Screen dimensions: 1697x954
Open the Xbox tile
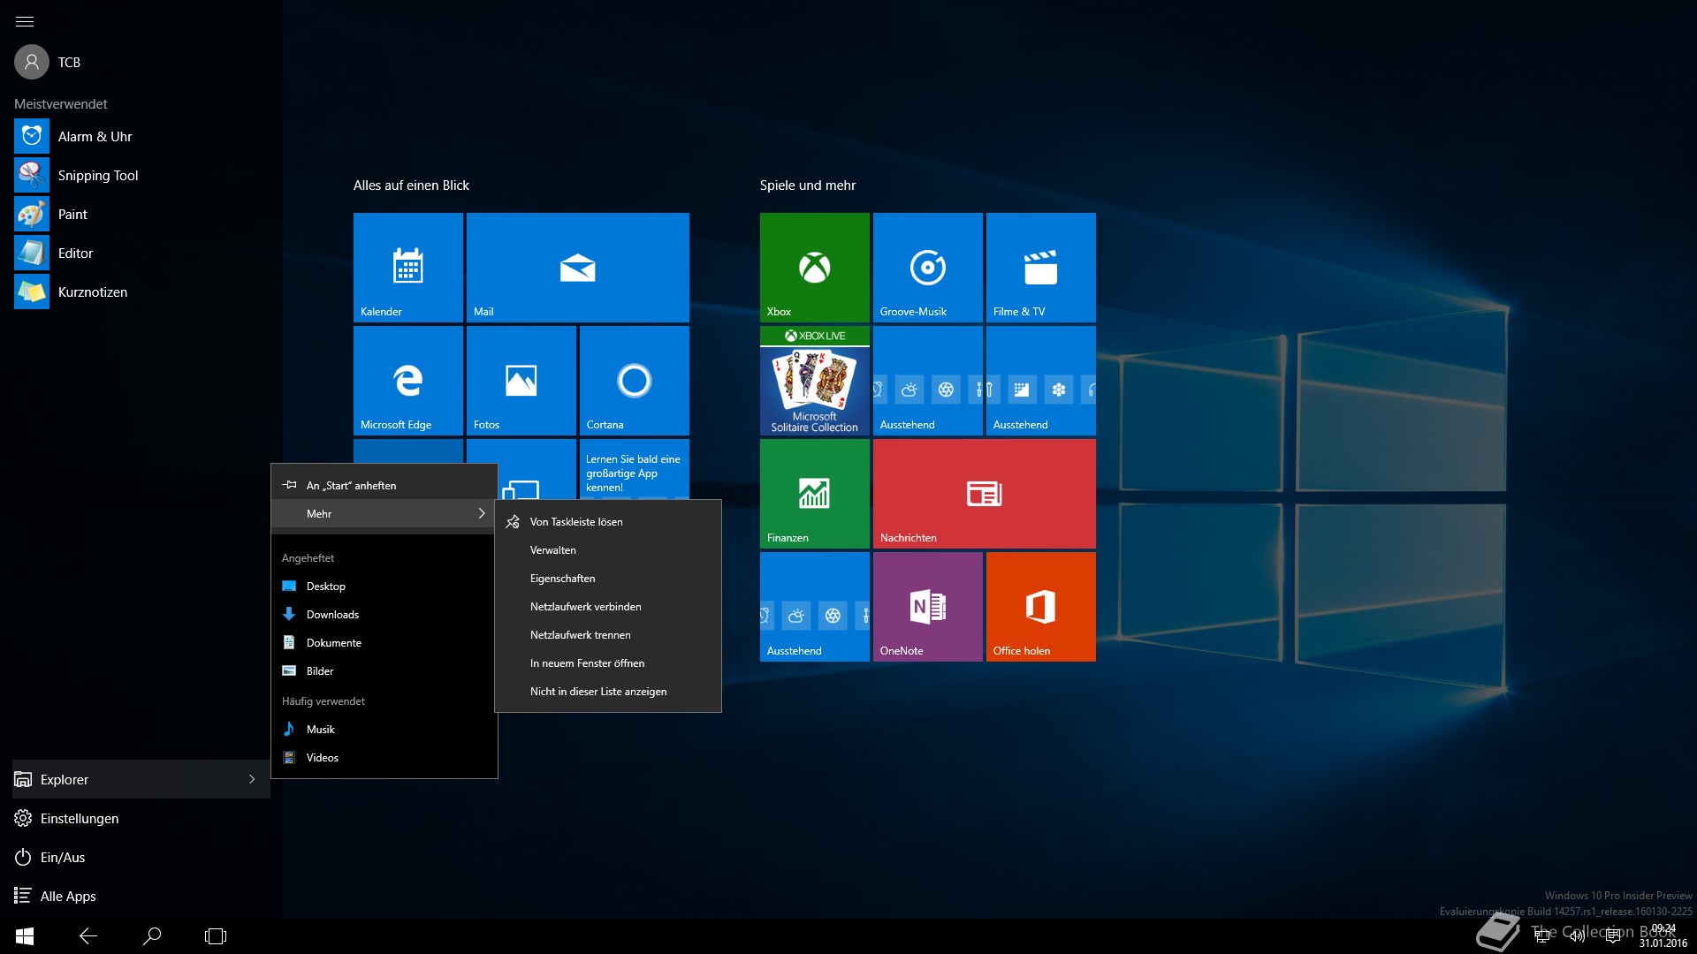point(815,268)
